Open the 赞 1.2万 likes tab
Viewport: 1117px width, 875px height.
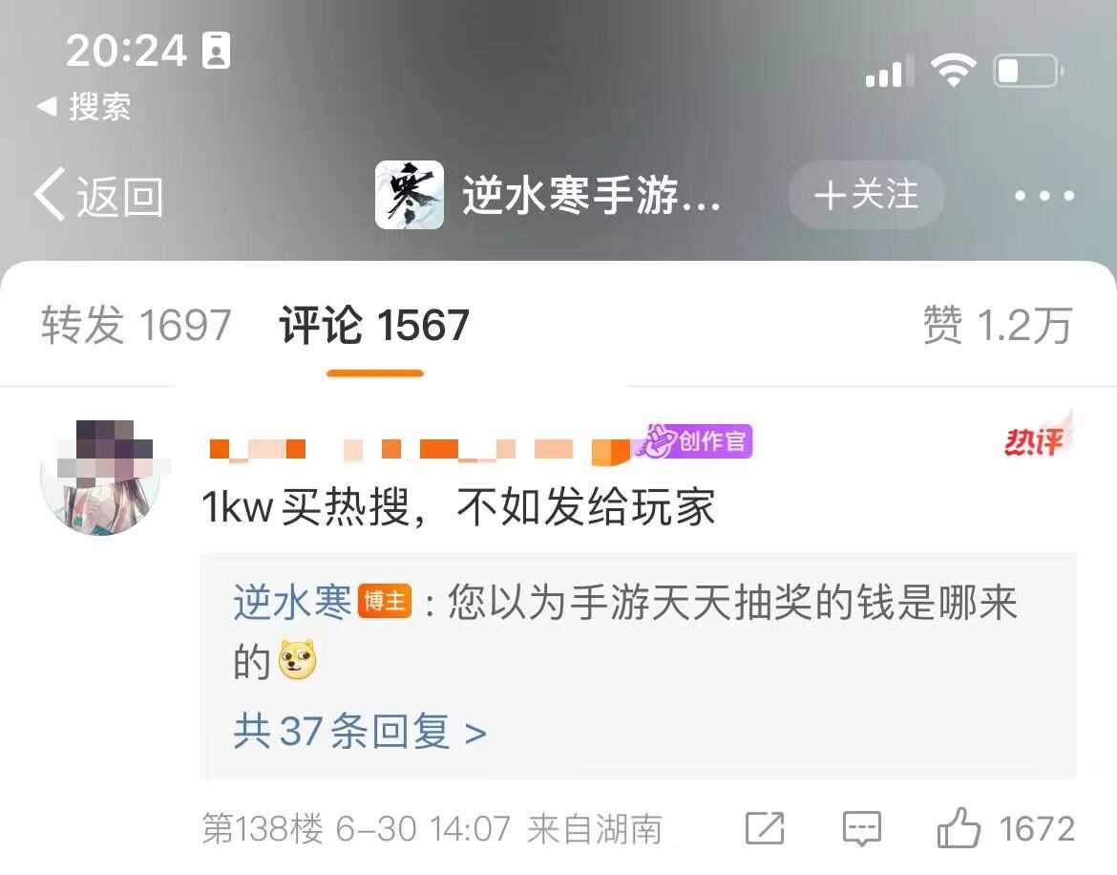[998, 325]
